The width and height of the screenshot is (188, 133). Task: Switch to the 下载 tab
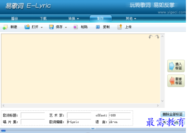coord(43,19)
